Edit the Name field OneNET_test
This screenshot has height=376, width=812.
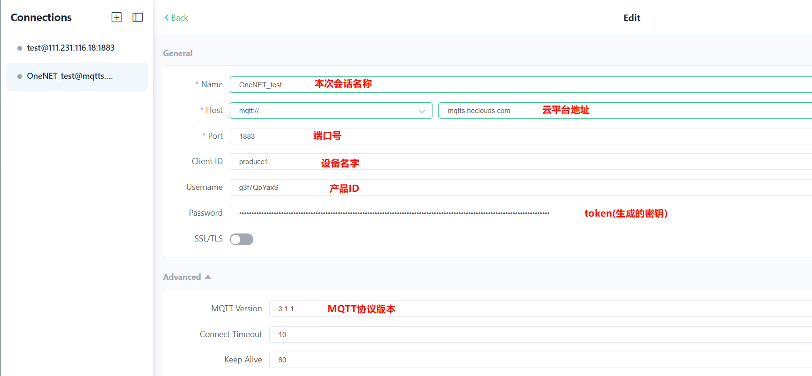point(516,85)
